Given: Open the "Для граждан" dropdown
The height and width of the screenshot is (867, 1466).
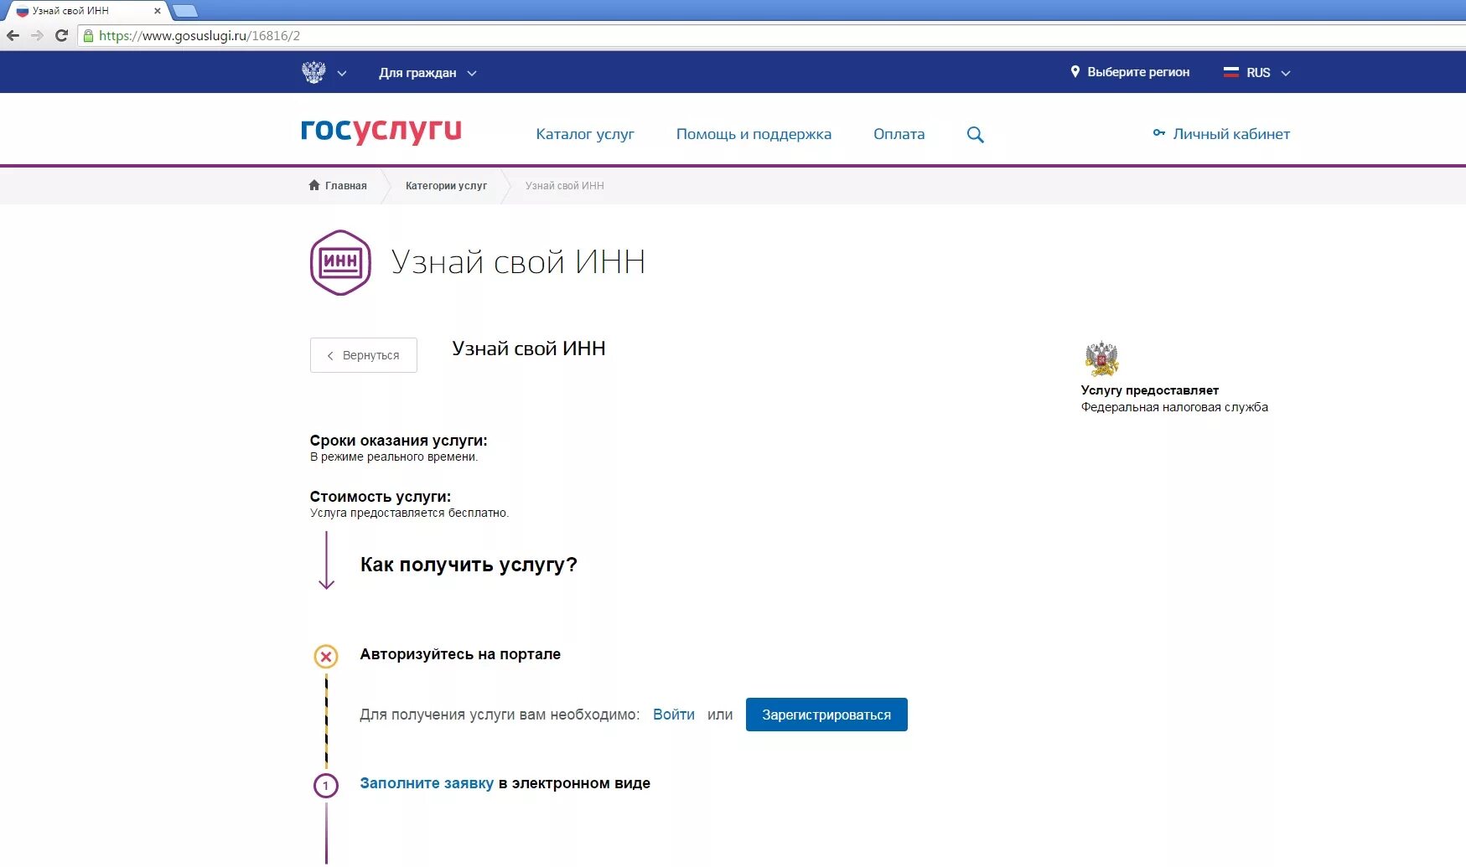Looking at the screenshot, I should (427, 73).
